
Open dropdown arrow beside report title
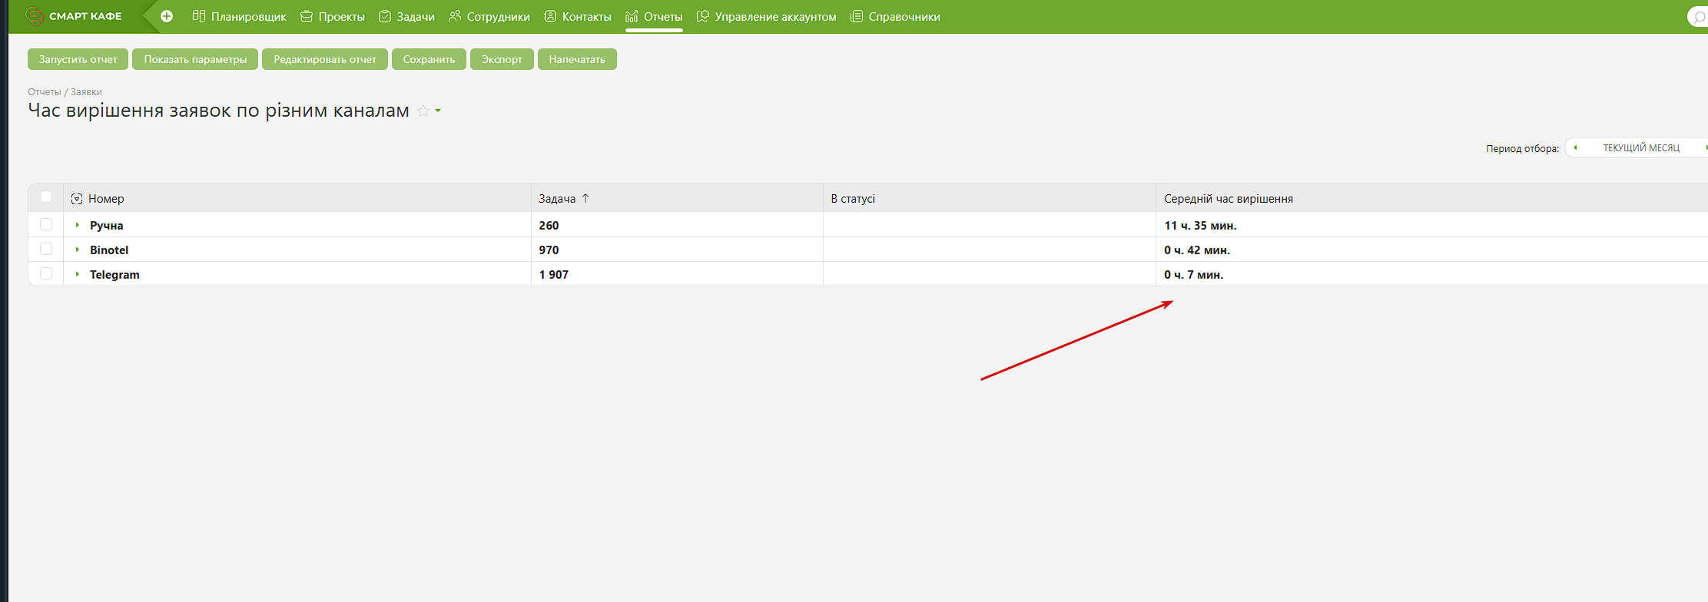(x=438, y=111)
